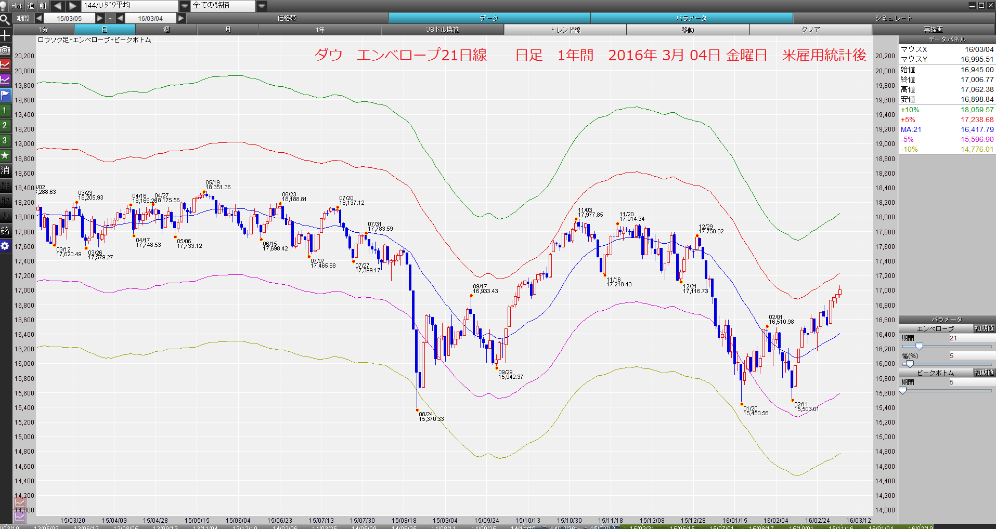Click the Hot button
Screen dimensions: 996x529
coord(17,6)
